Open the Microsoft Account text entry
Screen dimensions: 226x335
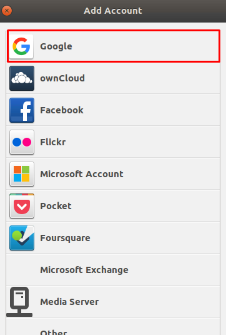(82, 174)
